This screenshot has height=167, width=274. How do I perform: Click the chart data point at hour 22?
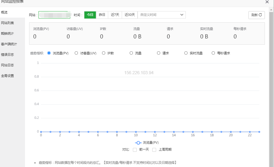[250, 132]
